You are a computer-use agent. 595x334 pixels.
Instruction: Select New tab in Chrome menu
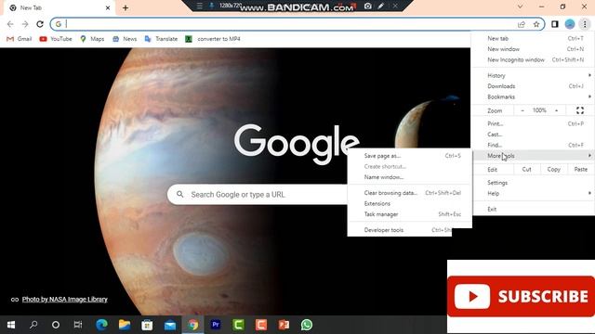533,38
